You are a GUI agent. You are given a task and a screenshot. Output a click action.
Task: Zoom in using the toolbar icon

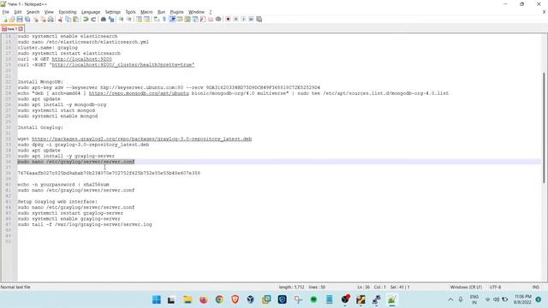coord(121,19)
